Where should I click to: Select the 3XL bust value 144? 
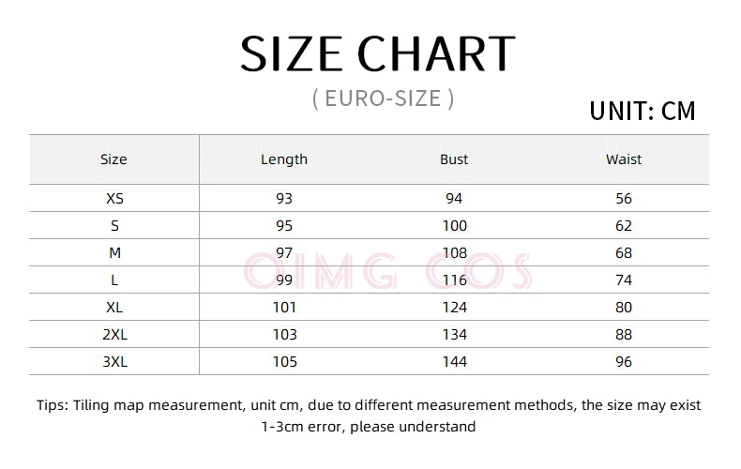(455, 362)
